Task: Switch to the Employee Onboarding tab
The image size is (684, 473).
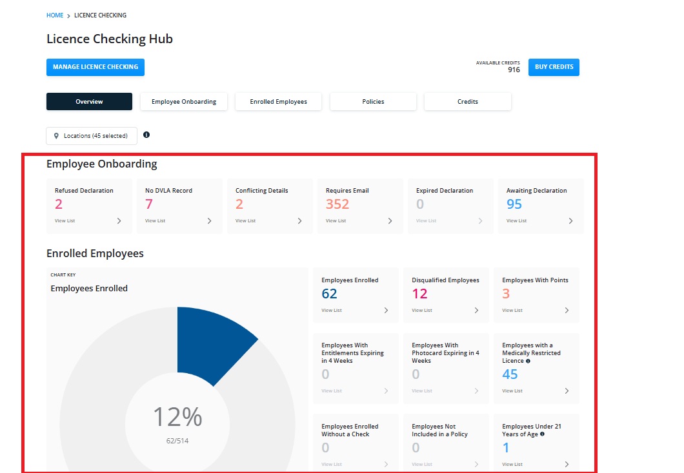Action: 184,101
